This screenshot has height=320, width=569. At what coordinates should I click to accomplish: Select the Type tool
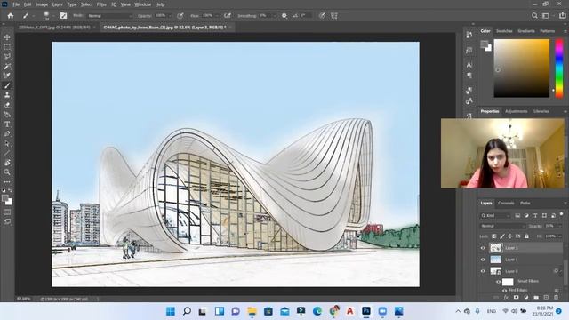[x=7, y=124]
